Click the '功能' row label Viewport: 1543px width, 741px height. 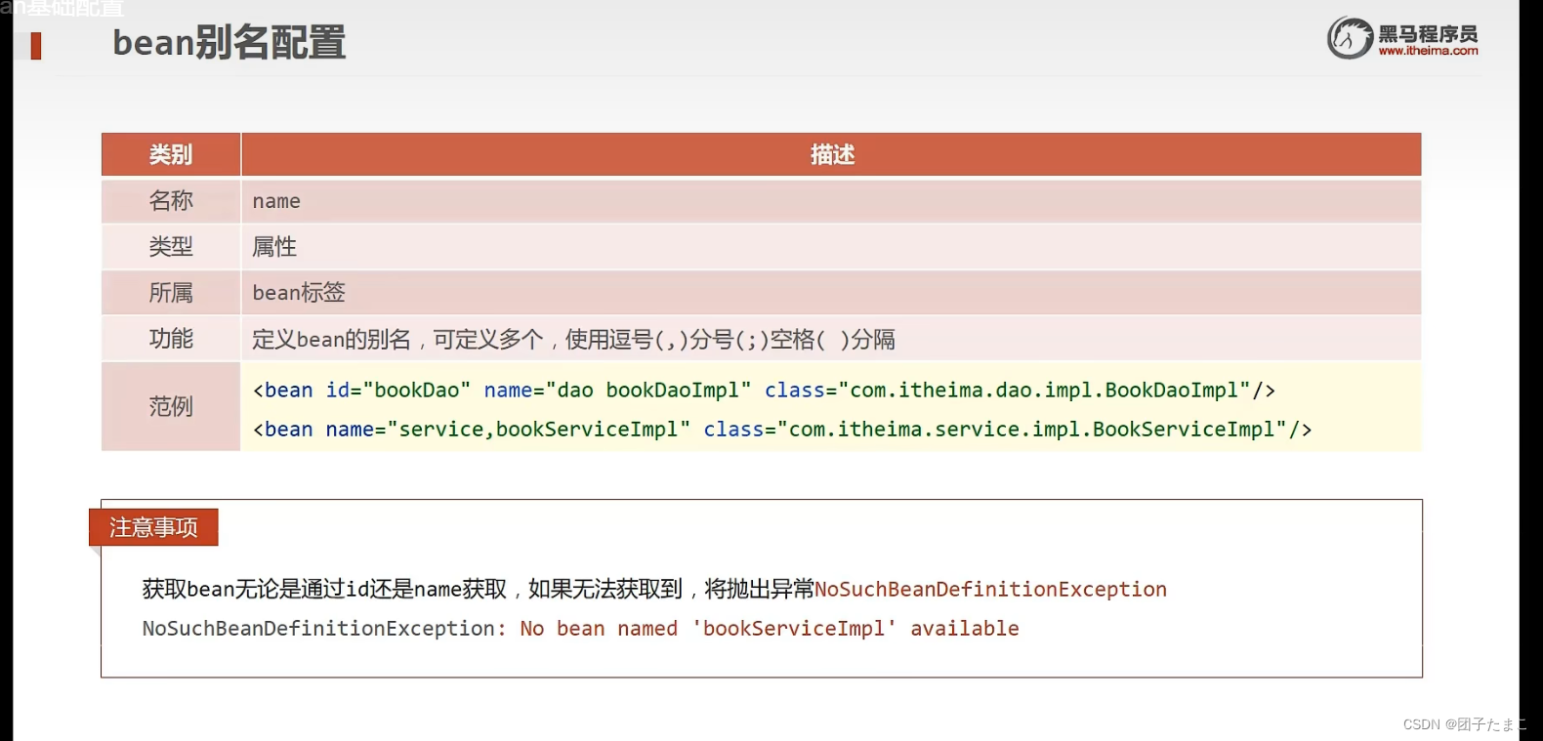pos(171,339)
